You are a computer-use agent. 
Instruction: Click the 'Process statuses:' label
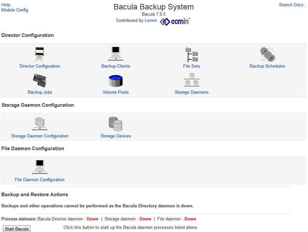tap(19, 219)
